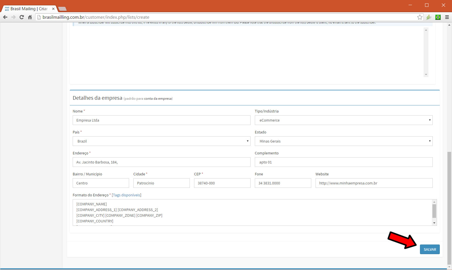The width and height of the screenshot is (452, 270).
Task: Minimize the browser window
Action: [x=410, y=5]
